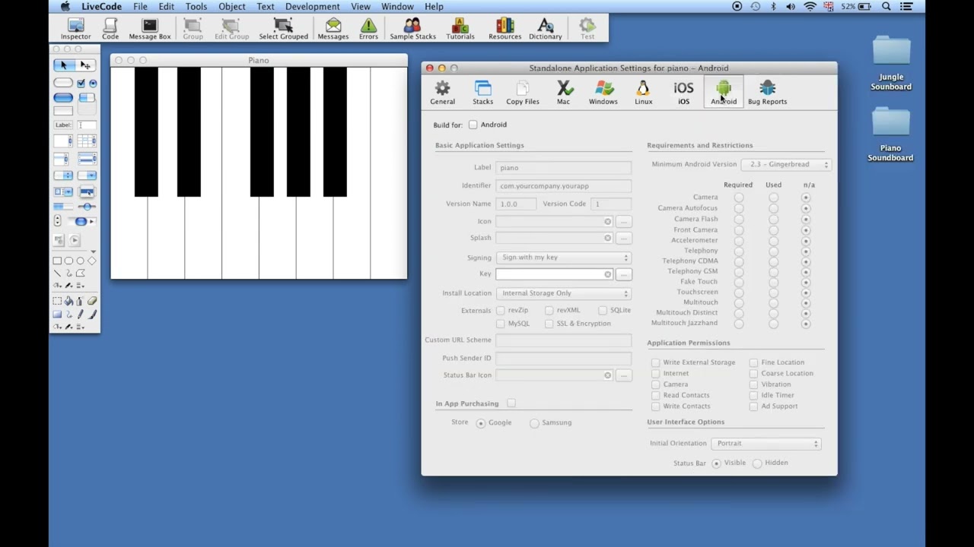This screenshot has width=974, height=547.
Task: Click the Identifier text field
Action: (563, 186)
